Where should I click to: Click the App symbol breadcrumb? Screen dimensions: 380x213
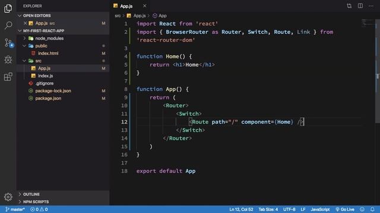160,16
